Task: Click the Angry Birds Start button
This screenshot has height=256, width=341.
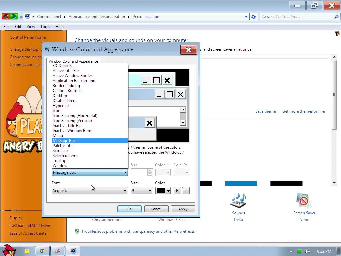Action: coord(8,250)
